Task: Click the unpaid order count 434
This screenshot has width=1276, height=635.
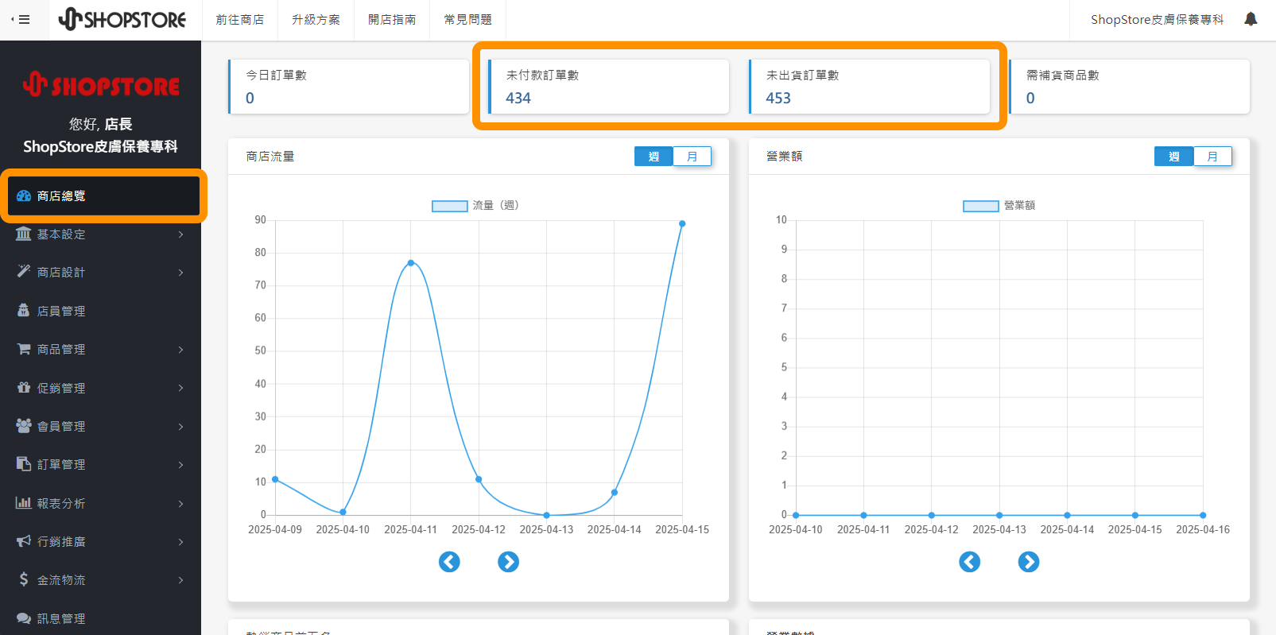Action: tap(518, 98)
